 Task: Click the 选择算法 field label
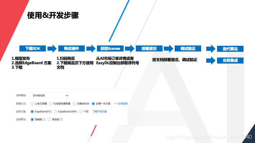(x=21, y=119)
